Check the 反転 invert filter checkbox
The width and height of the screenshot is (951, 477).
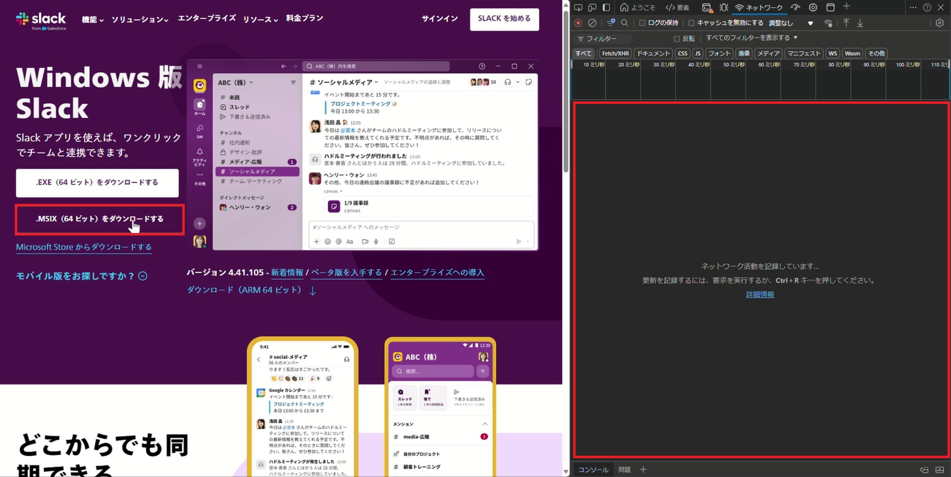tap(677, 39)
